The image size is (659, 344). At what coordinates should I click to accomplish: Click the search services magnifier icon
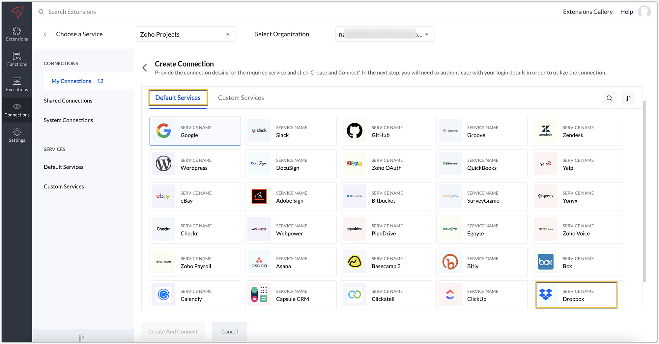[x=609, y=98]
